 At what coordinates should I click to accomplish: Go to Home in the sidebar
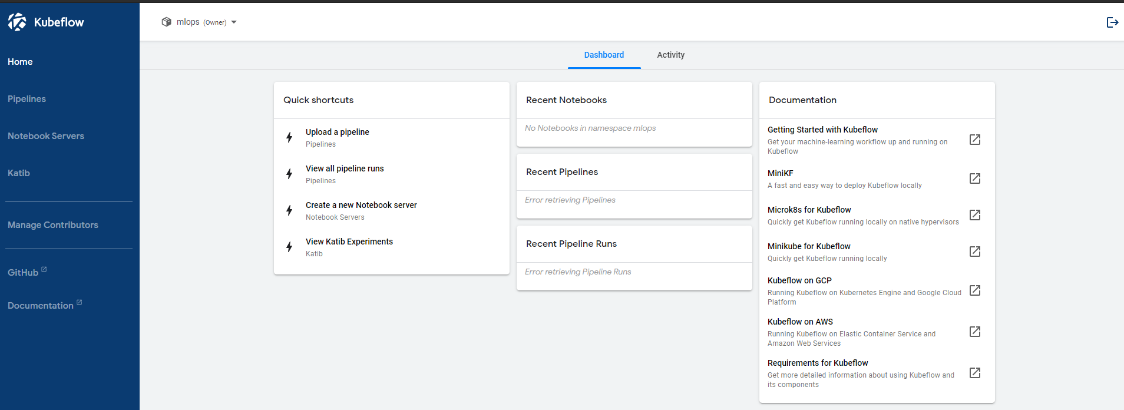point(20,62)
